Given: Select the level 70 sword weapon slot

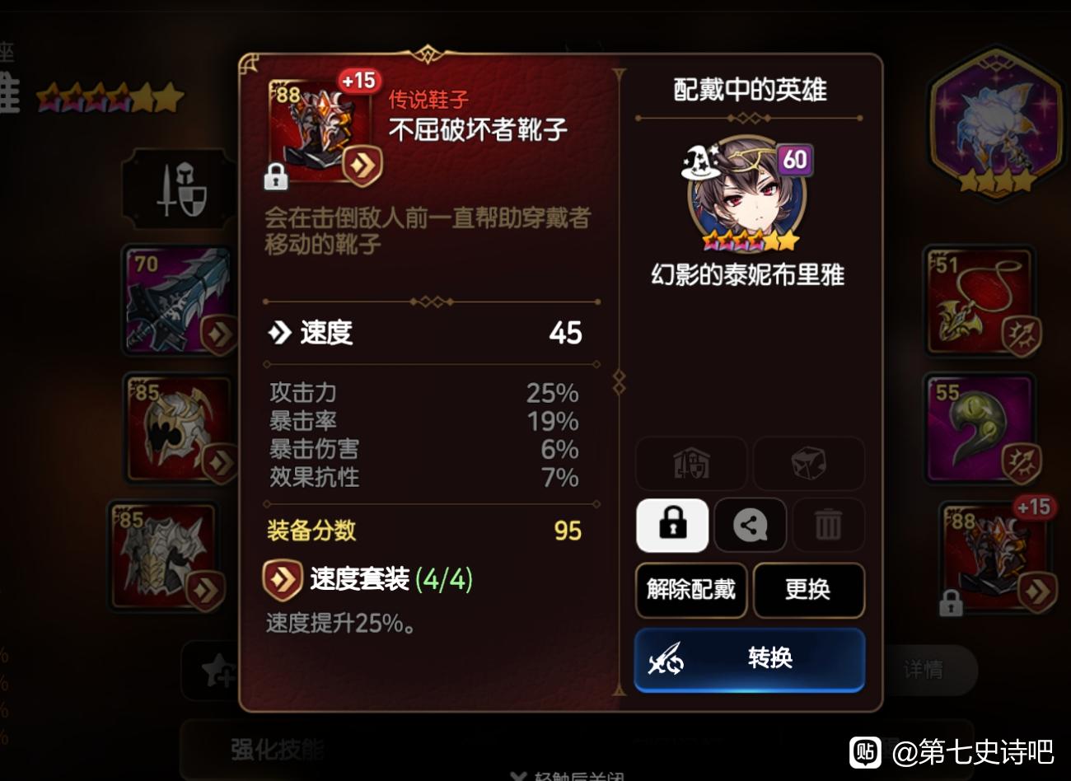Looking at the screenshot, I should click(x=180, y=301).
